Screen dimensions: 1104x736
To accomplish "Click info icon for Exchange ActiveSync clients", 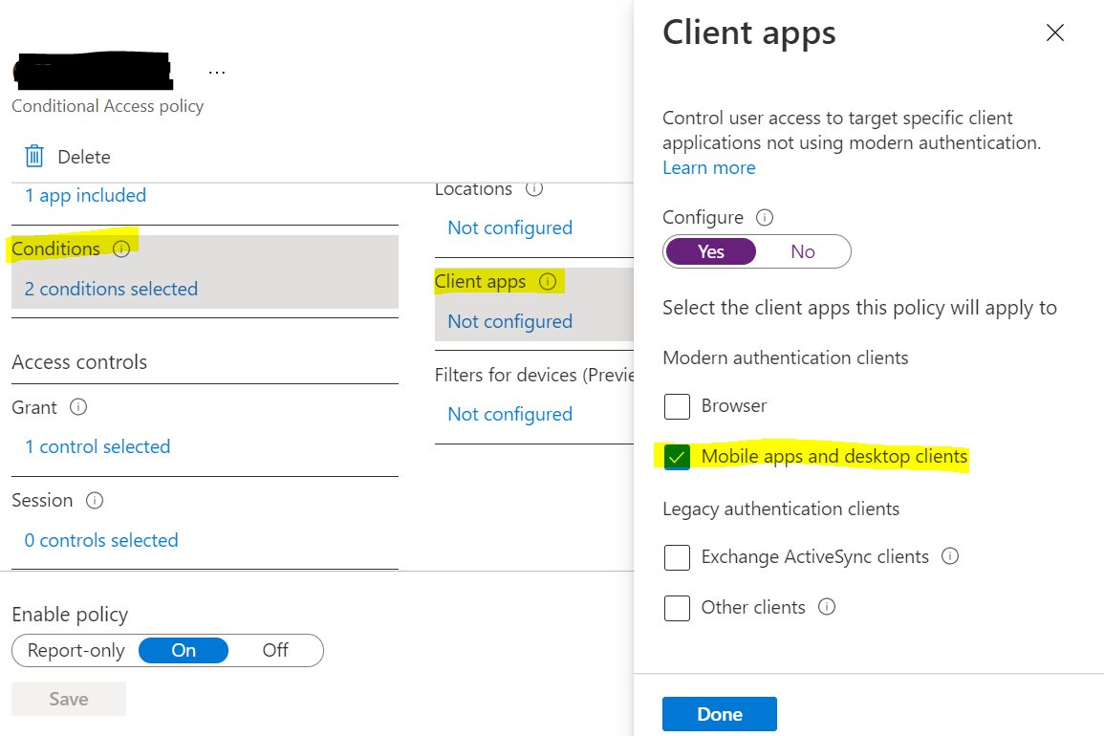I will tap(950, 555).
